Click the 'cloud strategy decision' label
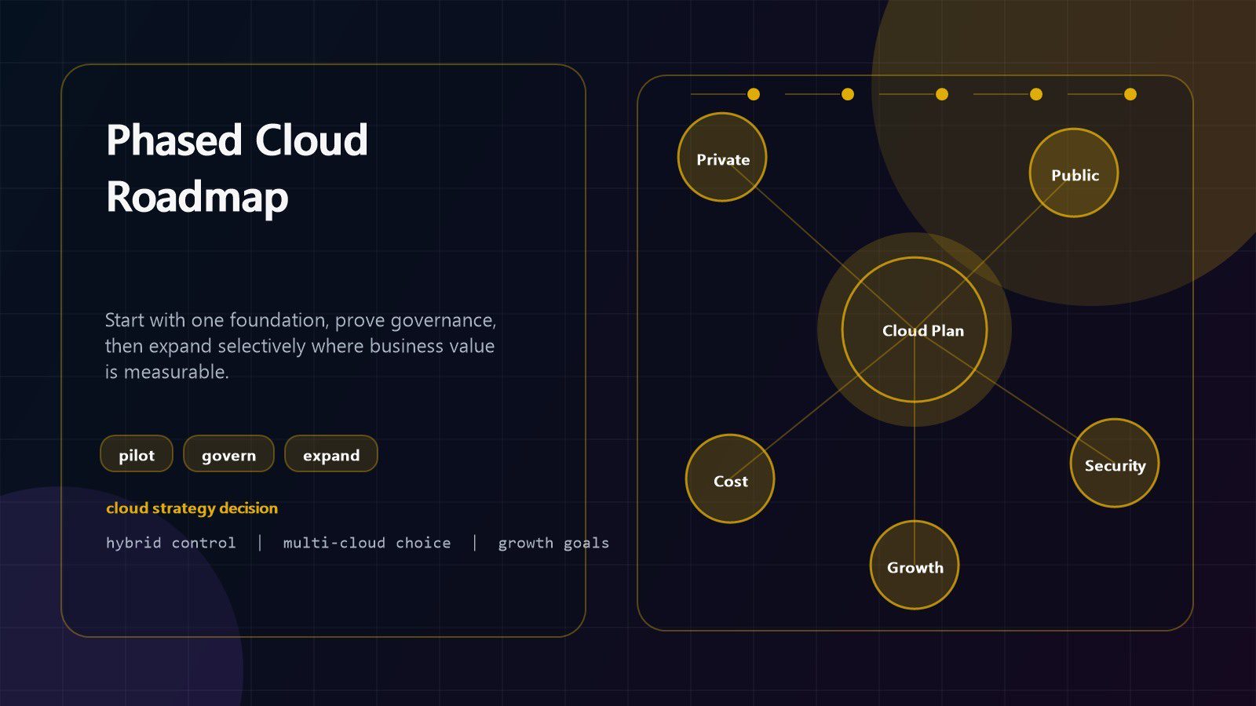Screen dimensions: 1256x706 pyautogui.click(x=192, y=508)
